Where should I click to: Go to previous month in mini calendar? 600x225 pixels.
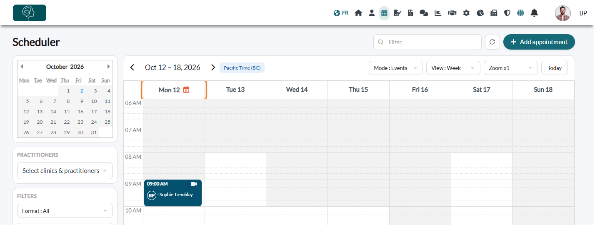22,67
